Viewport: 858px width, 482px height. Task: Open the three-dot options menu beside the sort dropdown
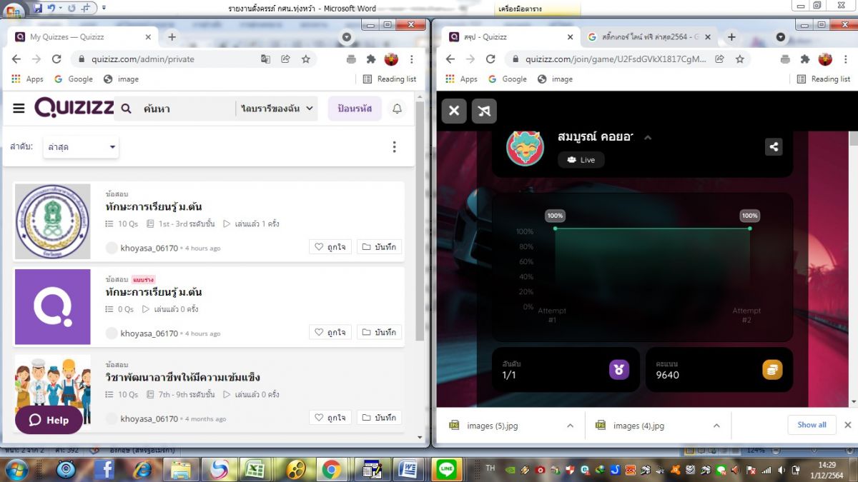[x=394, y=147]
